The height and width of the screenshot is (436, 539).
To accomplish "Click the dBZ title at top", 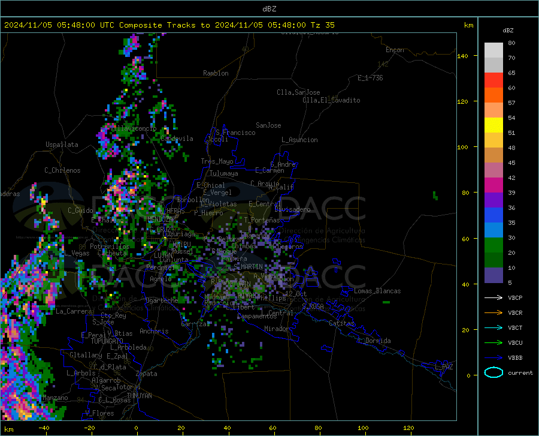I will (269, 9).
